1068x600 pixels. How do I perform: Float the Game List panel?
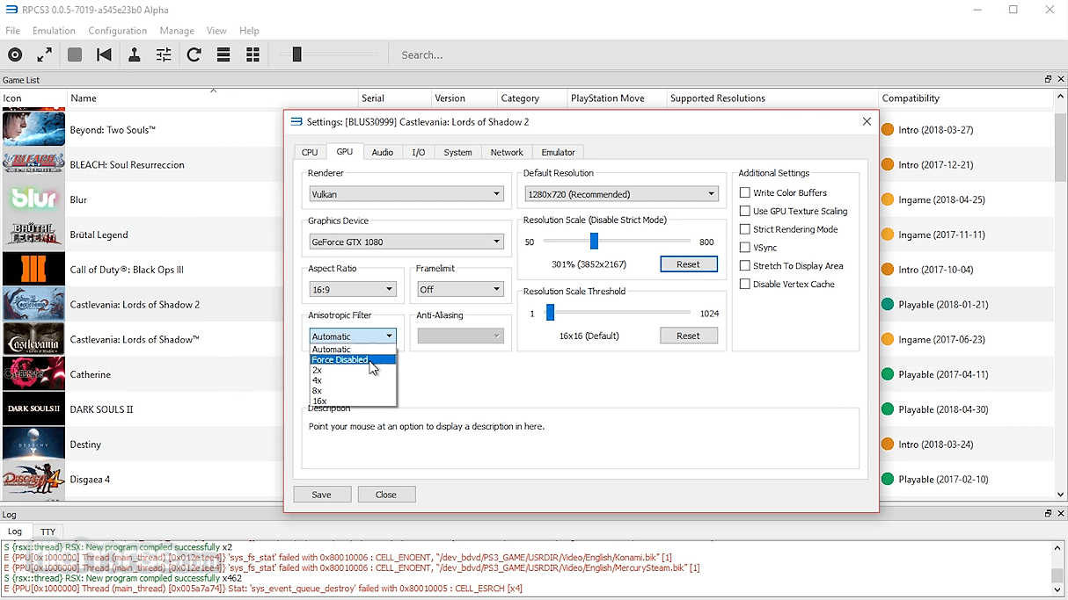(x=1048, y=79)
